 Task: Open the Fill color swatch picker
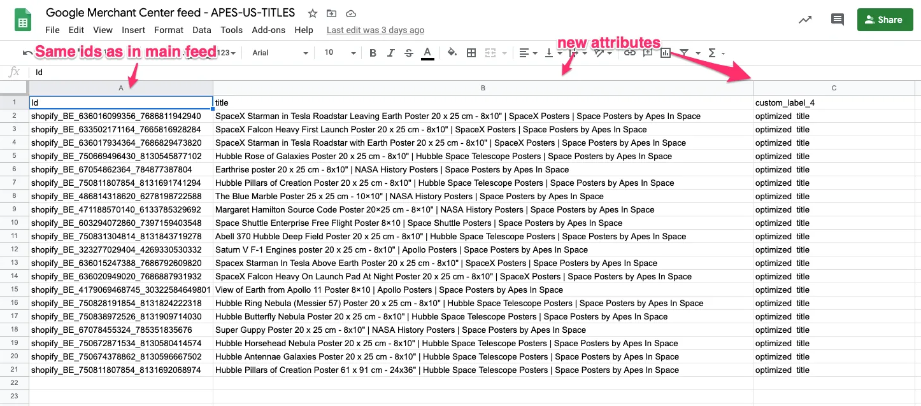[x=452, y=53]
